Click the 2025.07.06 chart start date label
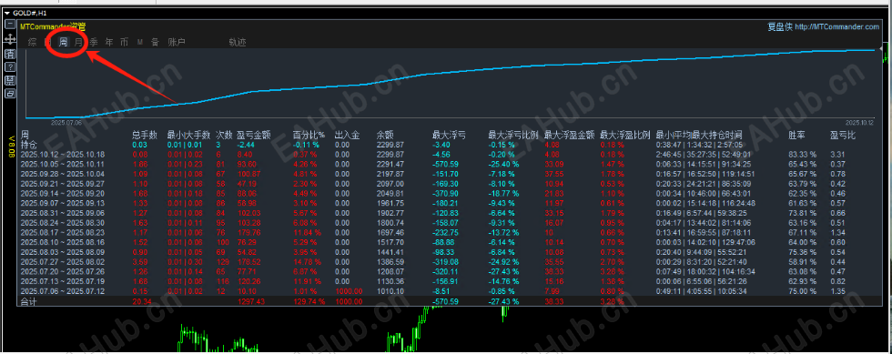Viewport: 892px width, 354px height. [66, 122]
